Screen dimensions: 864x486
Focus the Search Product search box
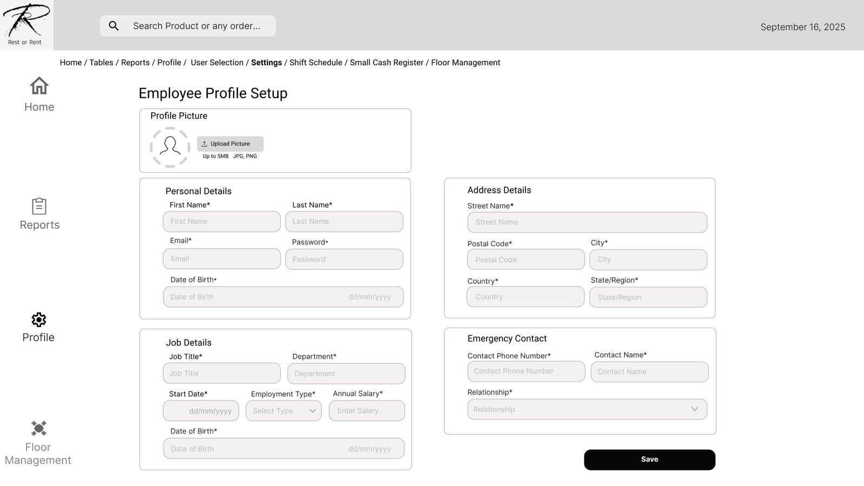(x=197, y=26)
